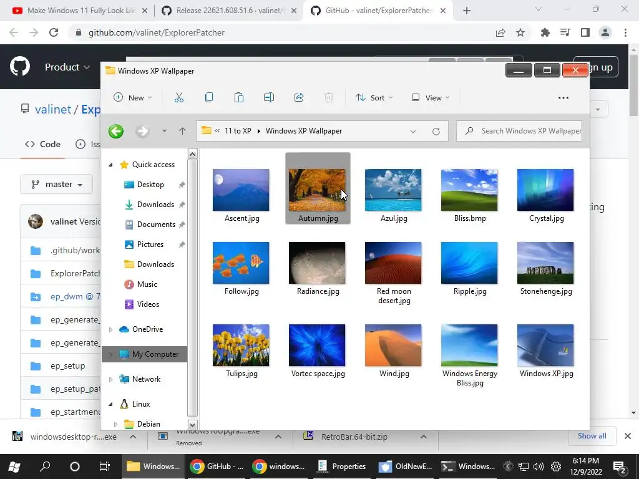Screen dimensions: 639x479
Task: Open the master branch dropdown on GitHub
Action: (x=57, y=185)
